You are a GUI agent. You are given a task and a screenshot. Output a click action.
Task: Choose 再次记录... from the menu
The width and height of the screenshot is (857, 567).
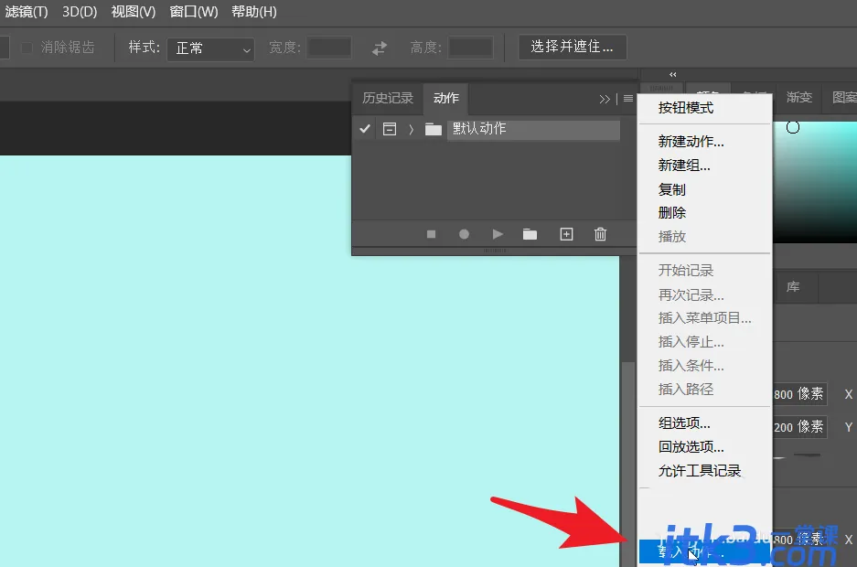[x=705, y=294]
